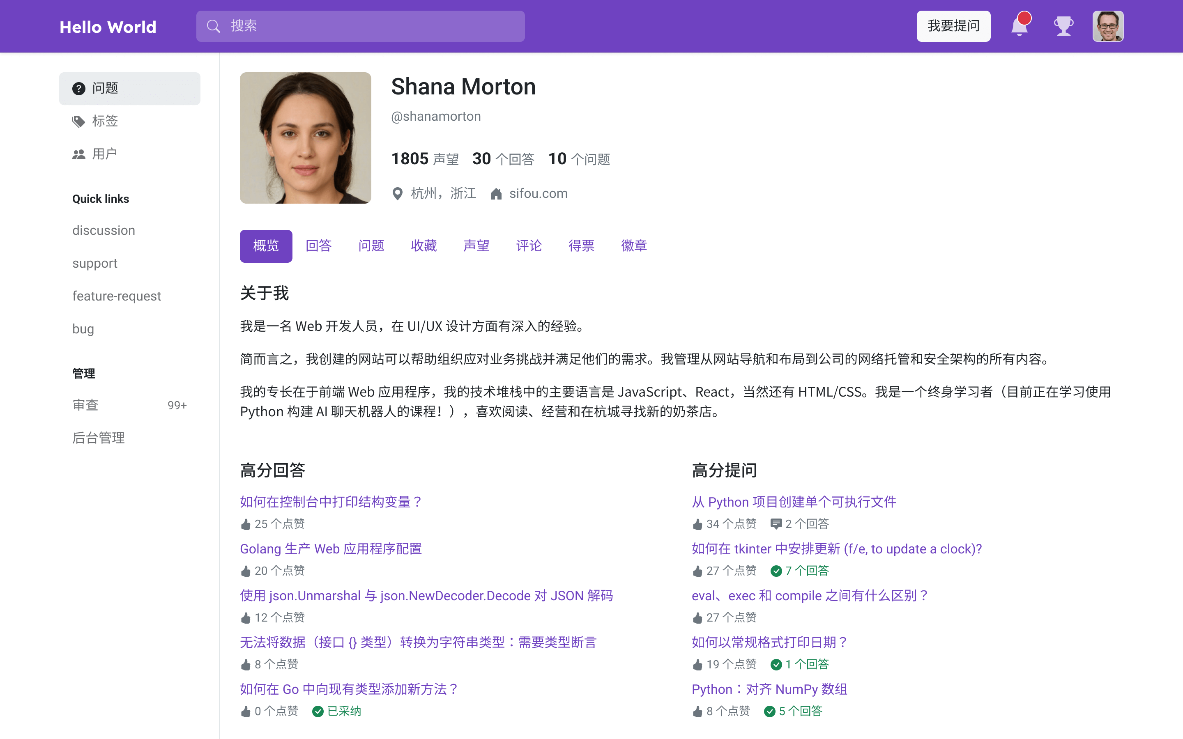Open the 收藏 tab

424,246
